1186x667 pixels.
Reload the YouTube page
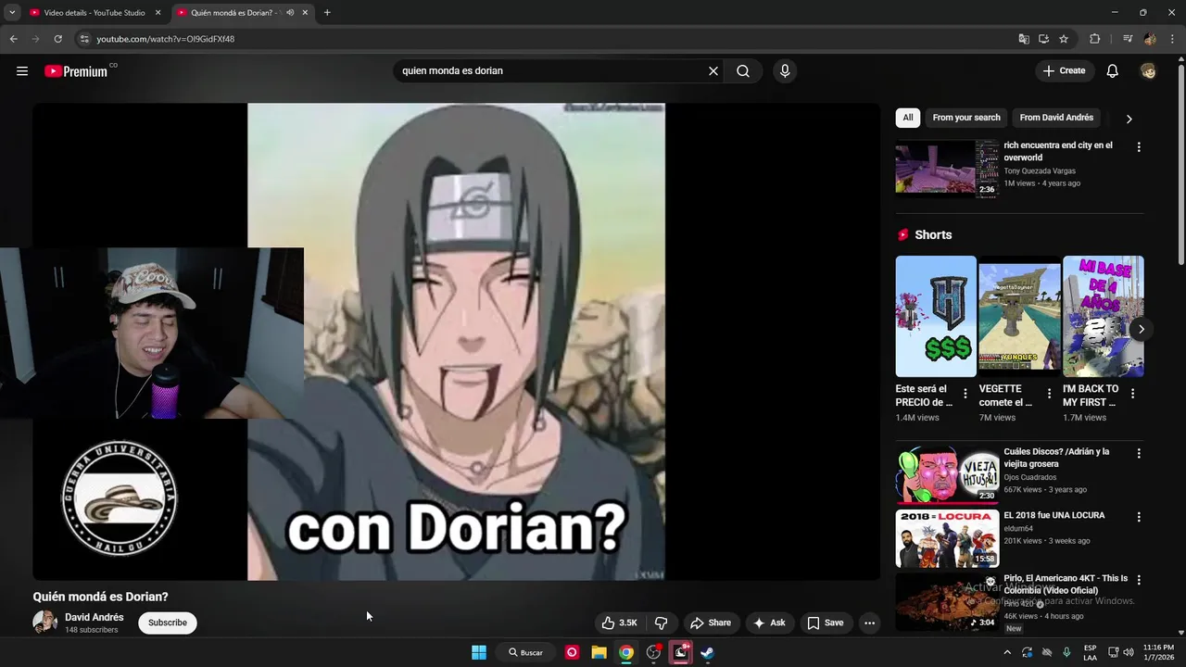(57, 39)
